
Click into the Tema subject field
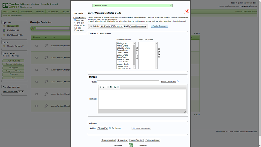pos(128,82)
